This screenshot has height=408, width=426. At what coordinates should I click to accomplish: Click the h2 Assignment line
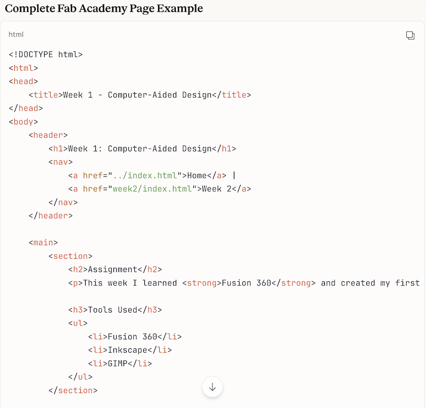coord(114,270)
